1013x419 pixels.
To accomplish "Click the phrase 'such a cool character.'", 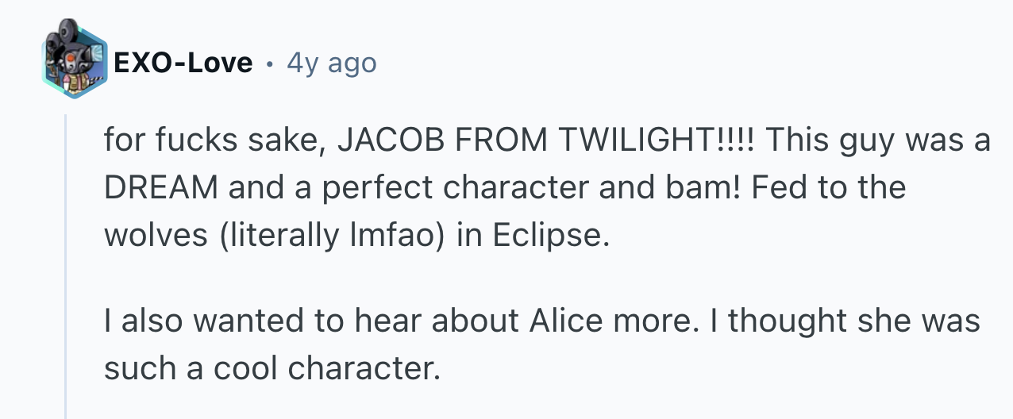I will [x=271, y=367].
